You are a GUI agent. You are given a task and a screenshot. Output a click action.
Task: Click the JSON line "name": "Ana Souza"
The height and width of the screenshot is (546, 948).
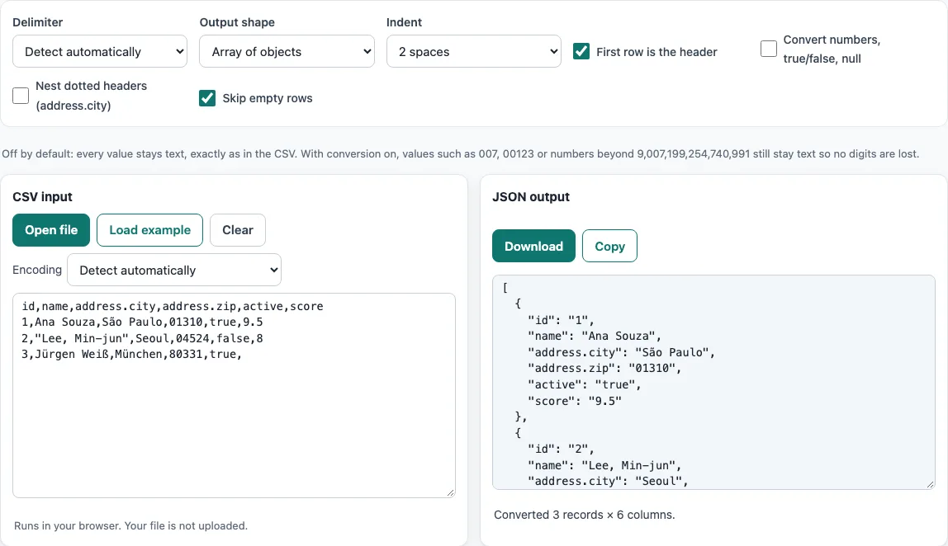point(595,336)
